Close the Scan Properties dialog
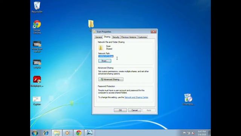Screen dimensions: 241x136 tap(154, 32)
